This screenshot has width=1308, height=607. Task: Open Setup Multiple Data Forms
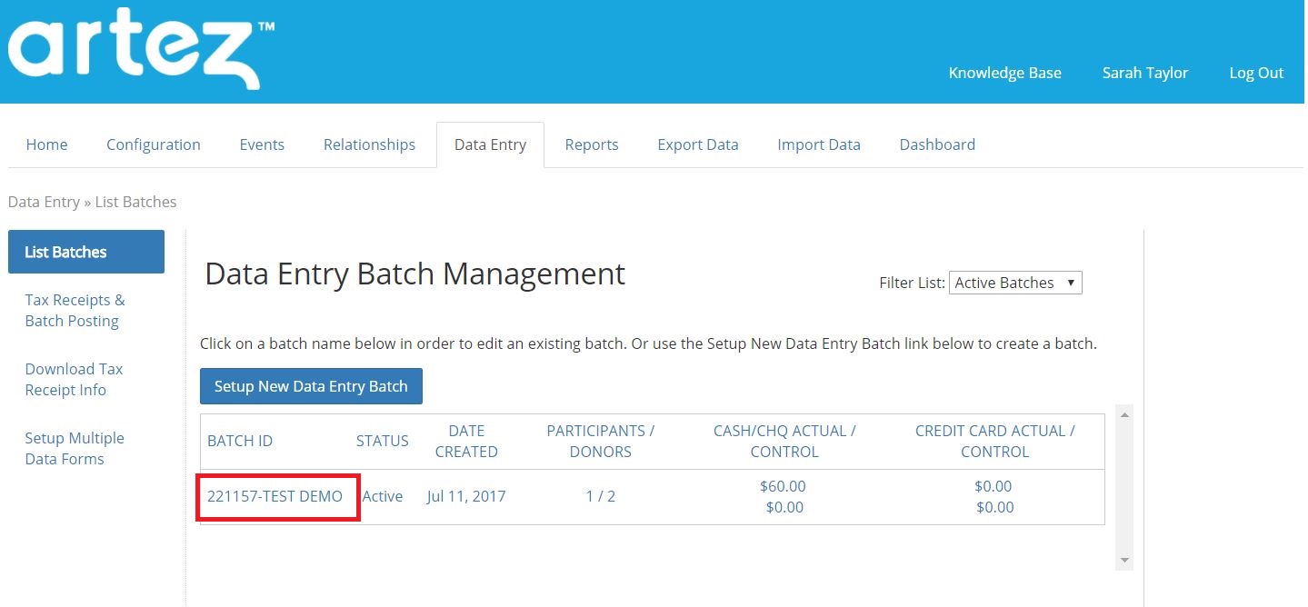tap(75, 448)
